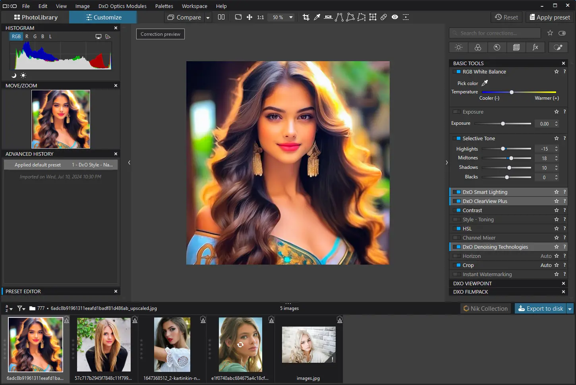Open the 50 % zoom level dropdown

pyautogui.click(x=291, y=17)
